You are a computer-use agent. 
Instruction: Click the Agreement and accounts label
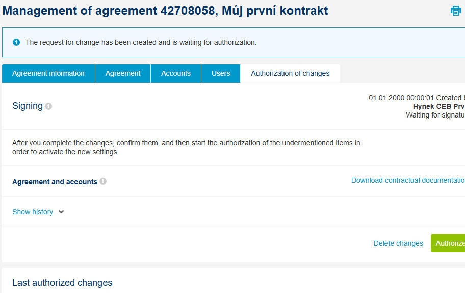(x=55, y=182)
